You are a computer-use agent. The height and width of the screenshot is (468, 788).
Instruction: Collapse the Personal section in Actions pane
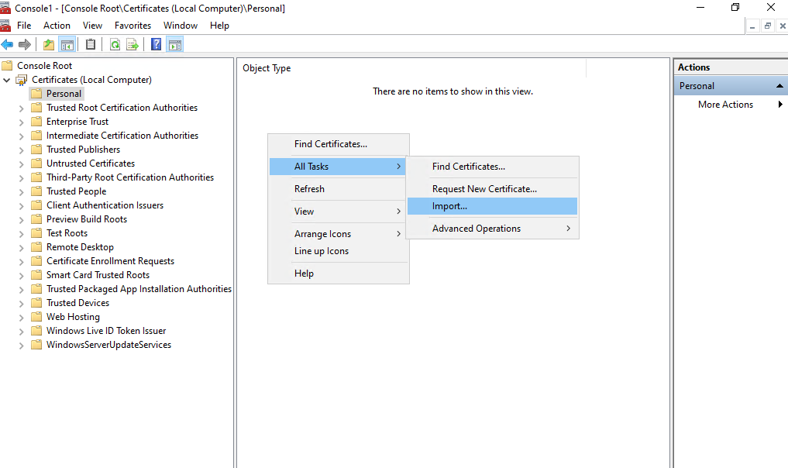click(x=779, y=86)
